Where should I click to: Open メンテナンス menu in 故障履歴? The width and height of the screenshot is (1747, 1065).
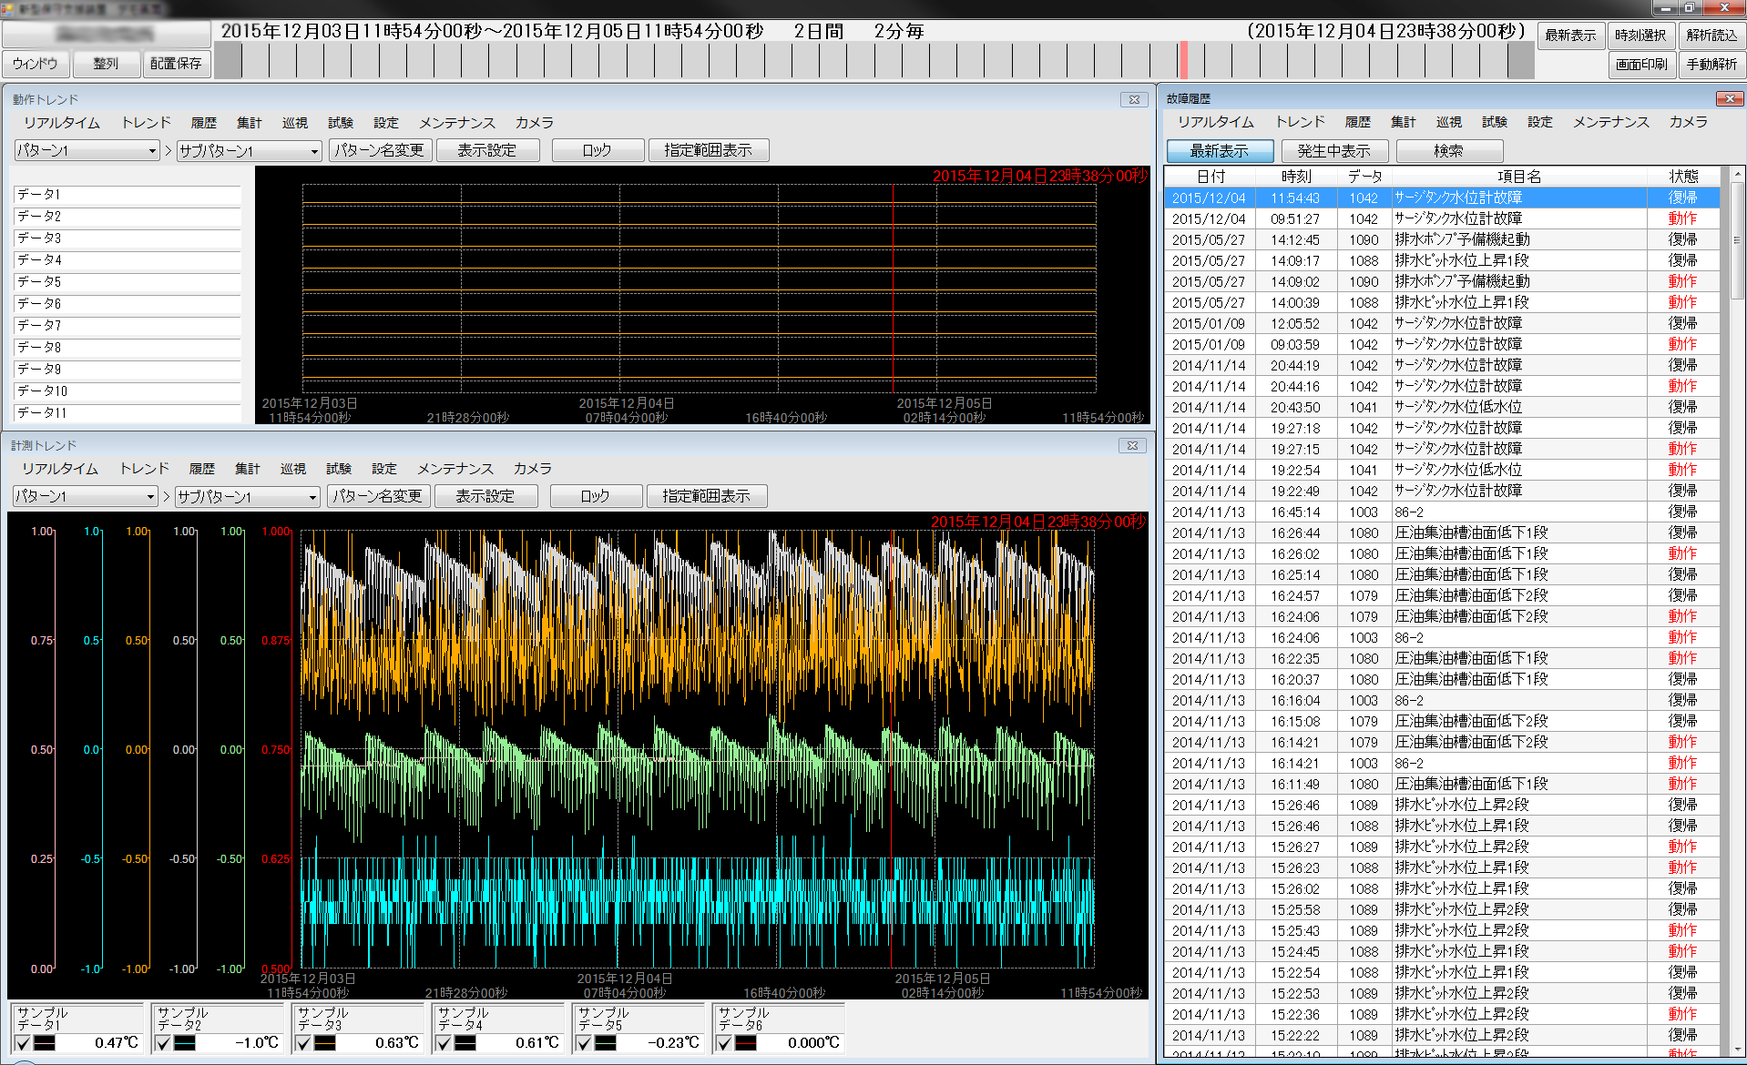pyautogui.click(x=1611, y=122)
